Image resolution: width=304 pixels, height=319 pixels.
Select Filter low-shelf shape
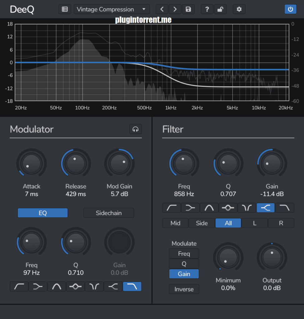191,208
